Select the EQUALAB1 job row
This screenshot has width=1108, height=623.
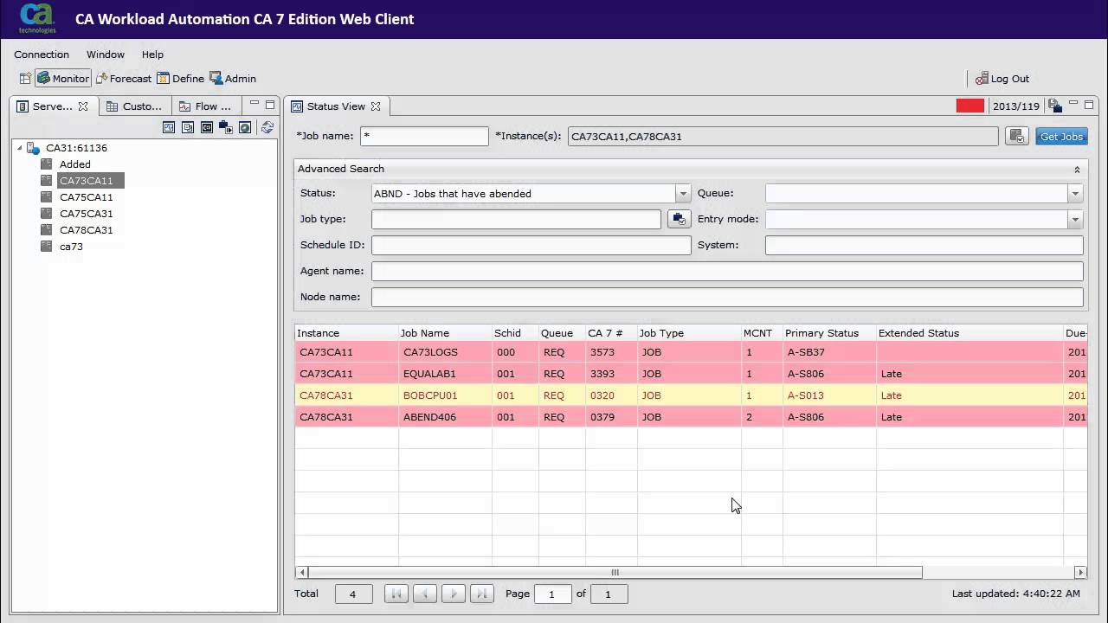[691, 374]
